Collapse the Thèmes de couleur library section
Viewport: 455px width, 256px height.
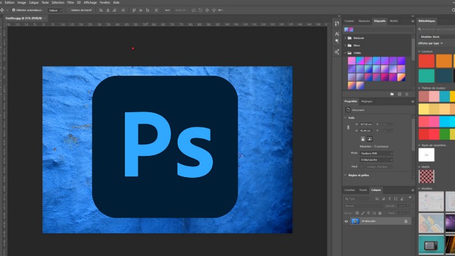pos(419,88)
